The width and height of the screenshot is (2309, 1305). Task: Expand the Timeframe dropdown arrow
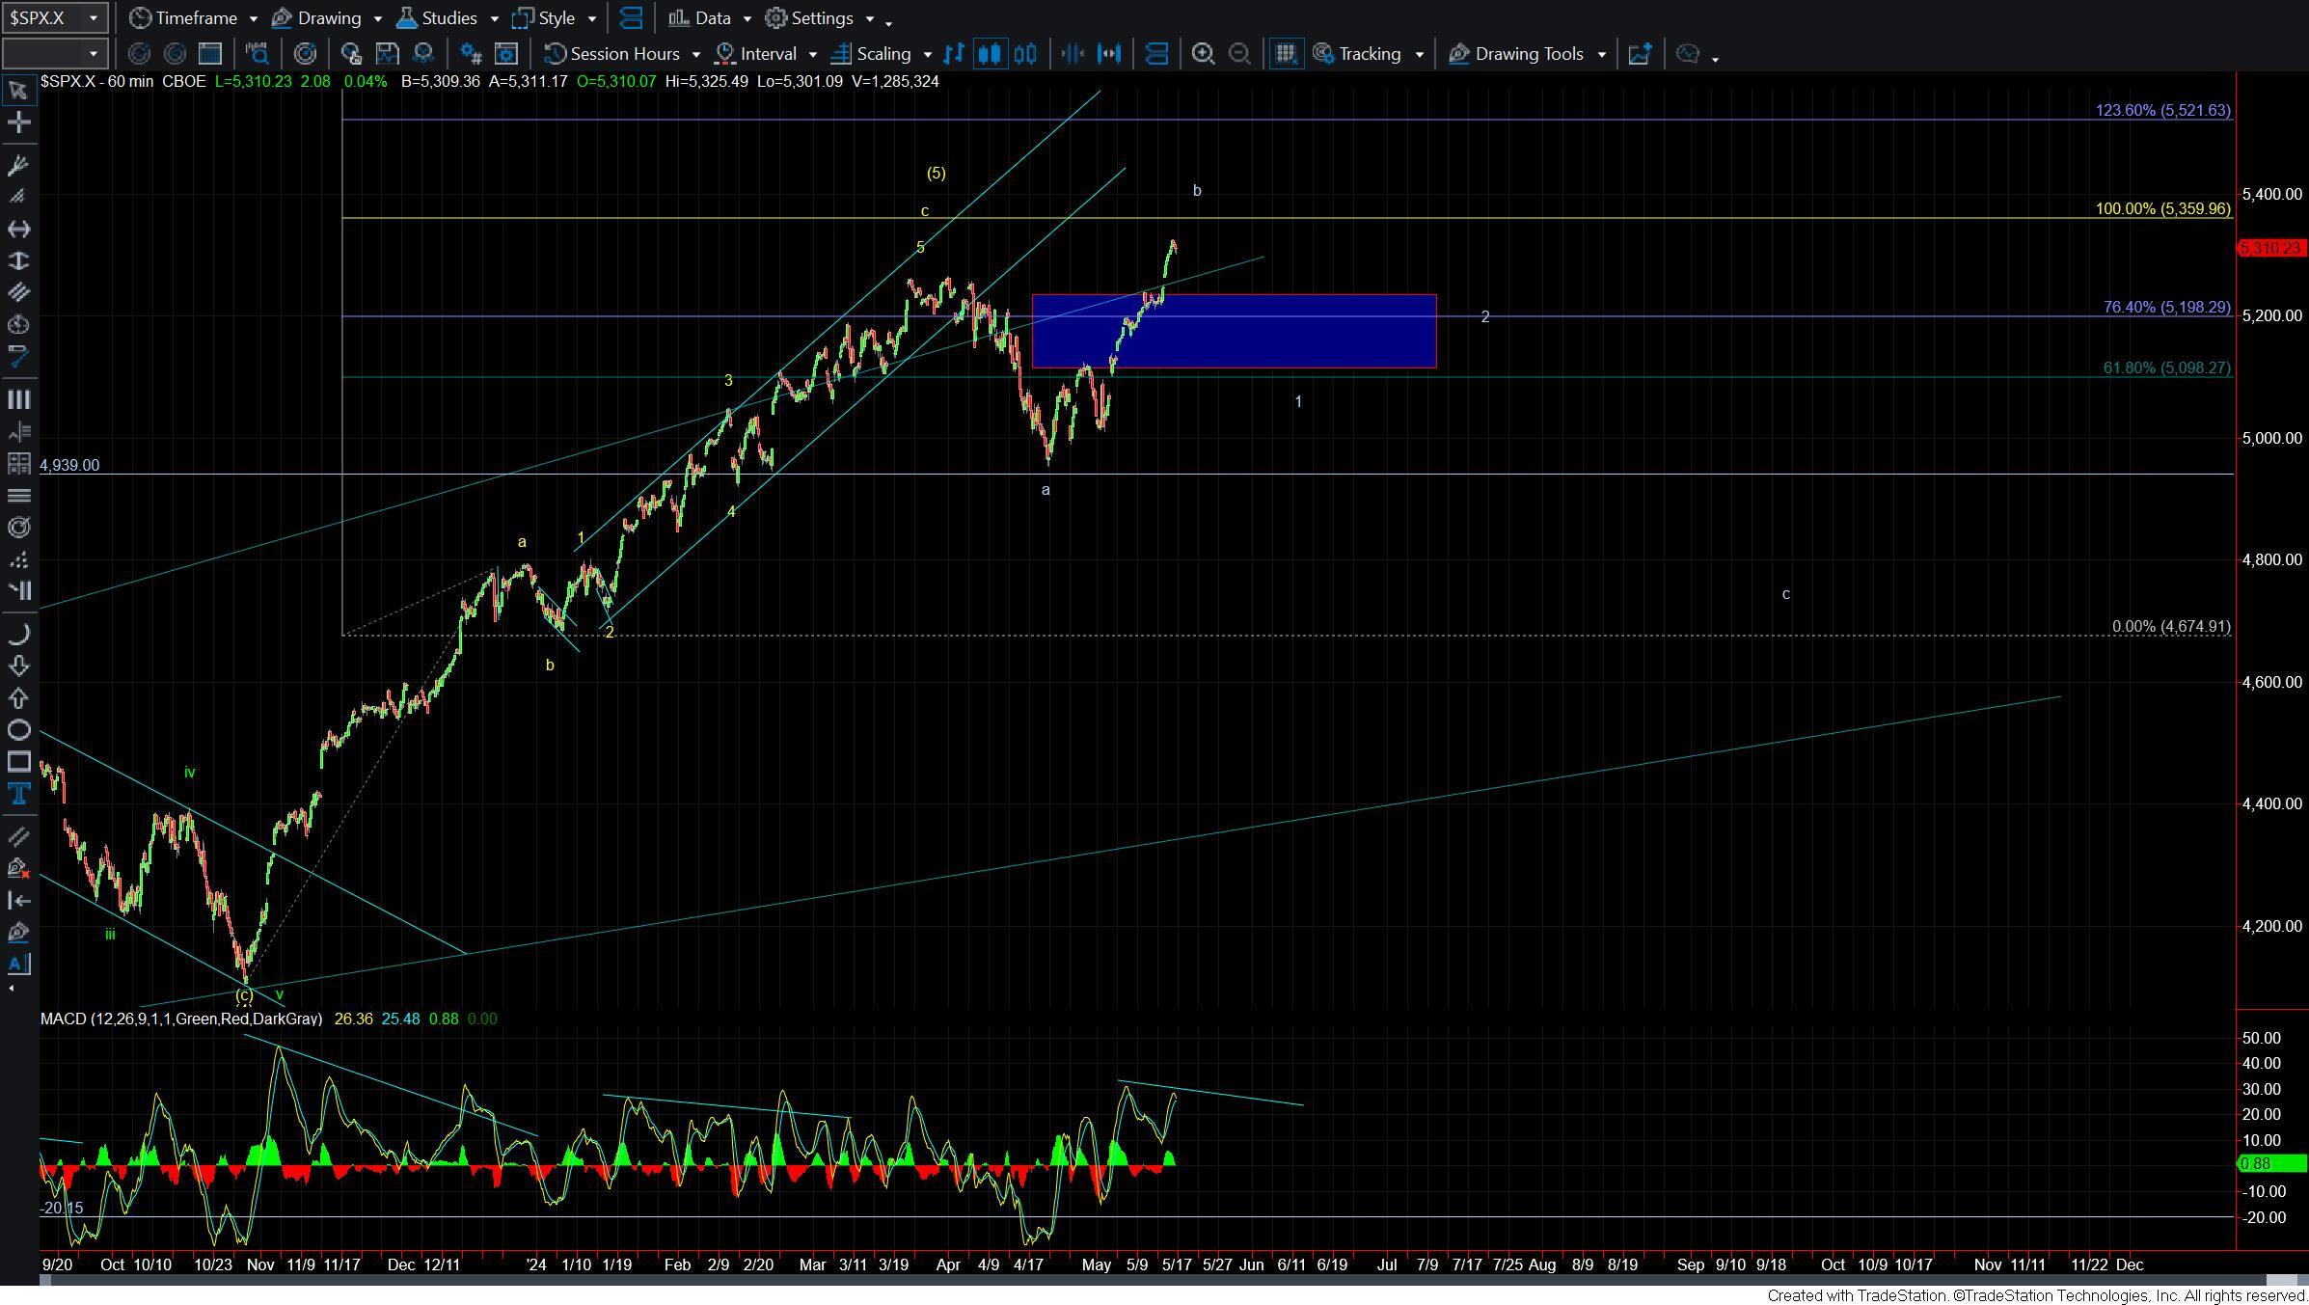point(253,19)
